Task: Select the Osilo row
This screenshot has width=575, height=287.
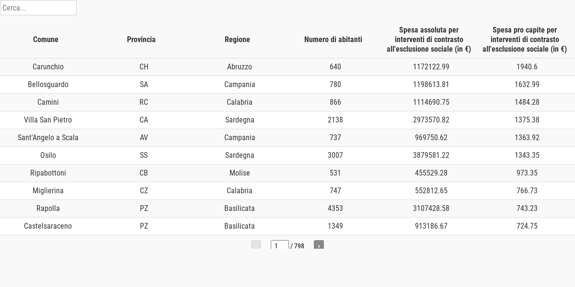Action: pyautogui.click(x=287, y=155)
